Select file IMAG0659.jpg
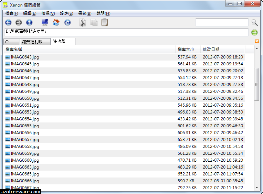 point(25,153)
